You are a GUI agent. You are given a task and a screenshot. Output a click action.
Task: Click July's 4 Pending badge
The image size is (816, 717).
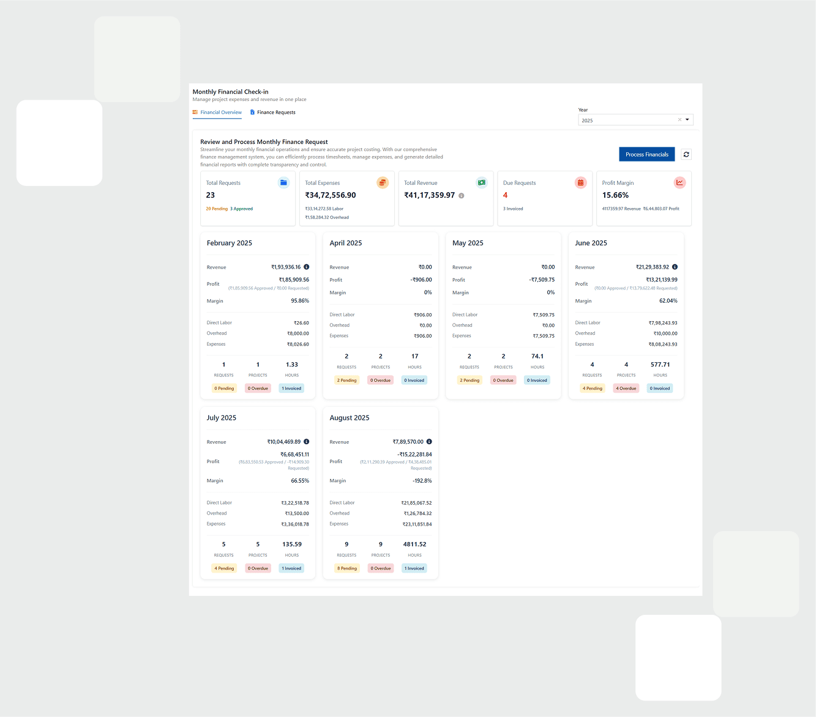tap(224, 568)
